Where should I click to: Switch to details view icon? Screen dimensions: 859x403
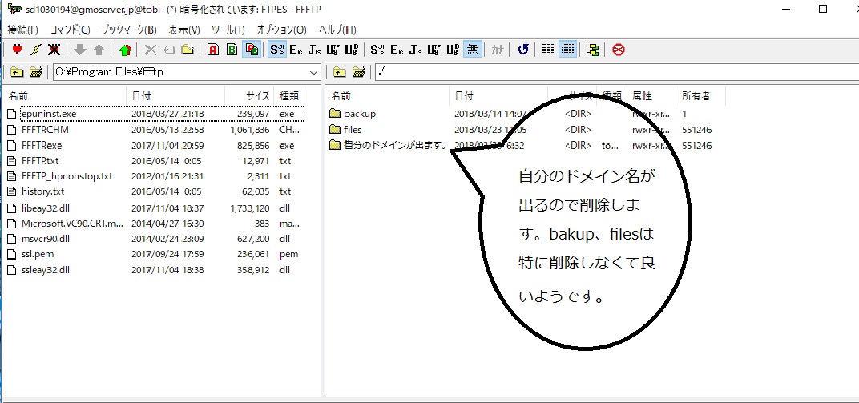[x=567, y=50]
